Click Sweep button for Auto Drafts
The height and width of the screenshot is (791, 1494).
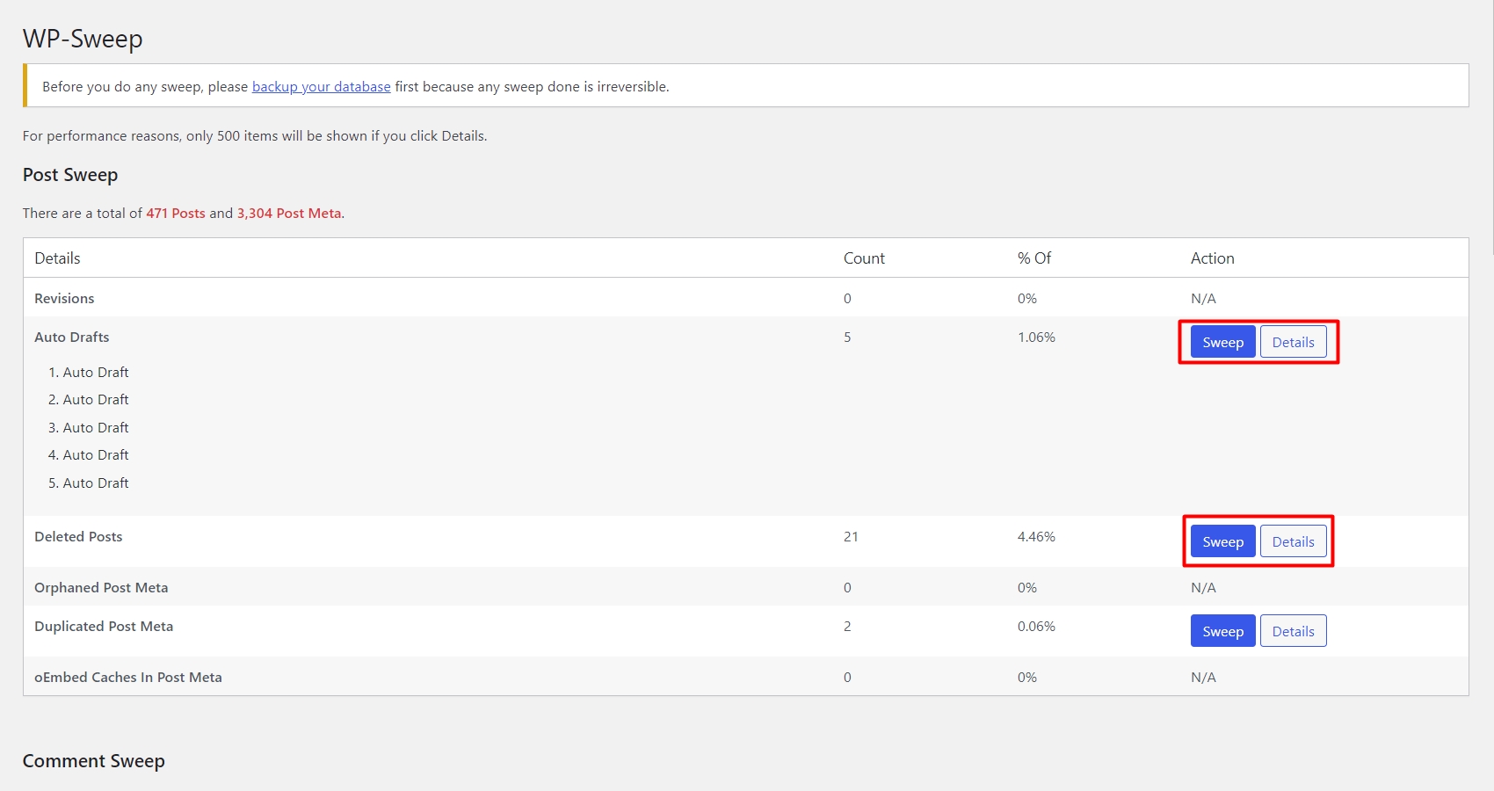click(x=1222, y=342)
